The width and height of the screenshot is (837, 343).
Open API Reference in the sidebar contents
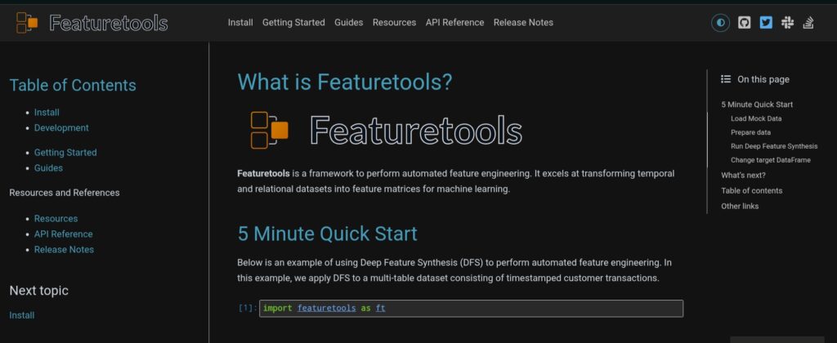pos(64,234)
